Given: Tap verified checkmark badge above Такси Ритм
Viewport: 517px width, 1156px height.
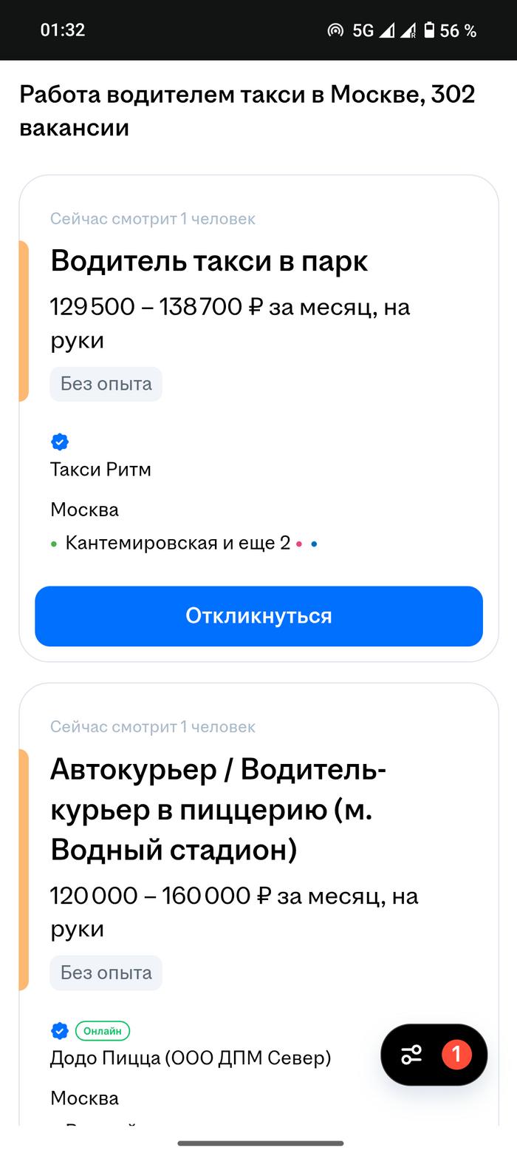Looking at the screenshot, I should [60, 442].
